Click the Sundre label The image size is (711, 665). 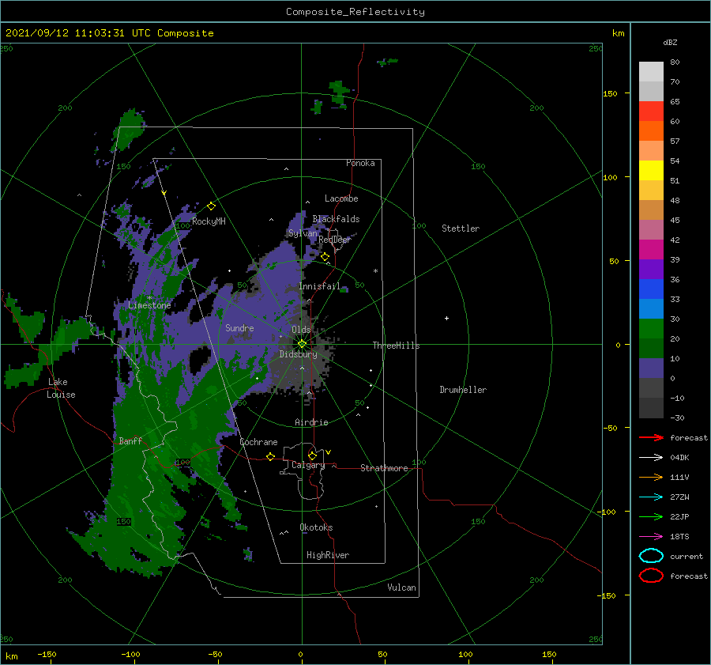tap(239, 327)
